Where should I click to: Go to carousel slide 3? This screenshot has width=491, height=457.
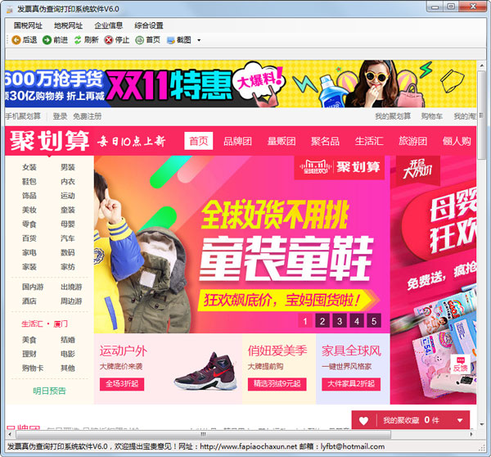click(340, 321)
